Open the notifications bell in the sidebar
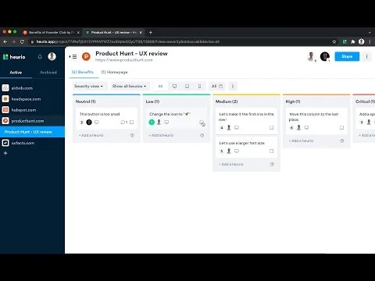Screen dimensions: 375x281 (x=40, y=57)
